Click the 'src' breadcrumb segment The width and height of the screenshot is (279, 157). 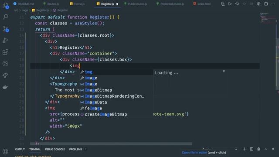click(16, 10)
